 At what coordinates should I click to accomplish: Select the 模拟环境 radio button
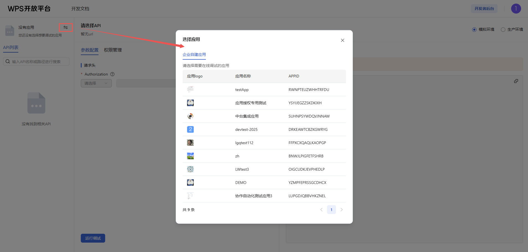(x=474, y=30)
